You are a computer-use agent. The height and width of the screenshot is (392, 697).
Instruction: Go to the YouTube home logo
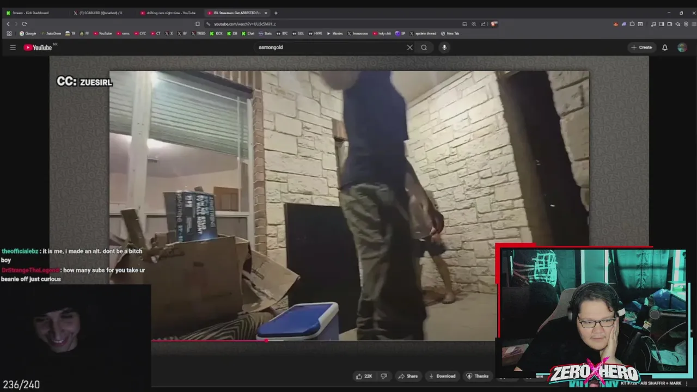point(38,47)
